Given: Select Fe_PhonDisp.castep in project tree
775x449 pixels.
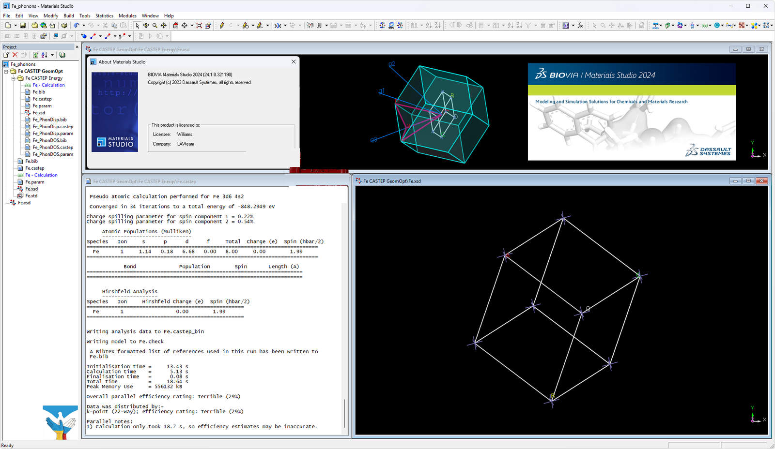Looking at the screenshot, I should pos(53,127).
